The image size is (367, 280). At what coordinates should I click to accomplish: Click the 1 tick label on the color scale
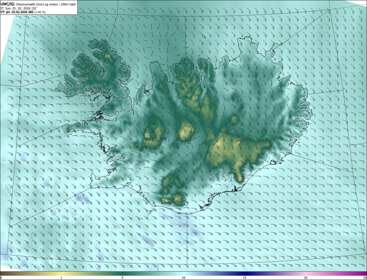[x=61, y=278]
